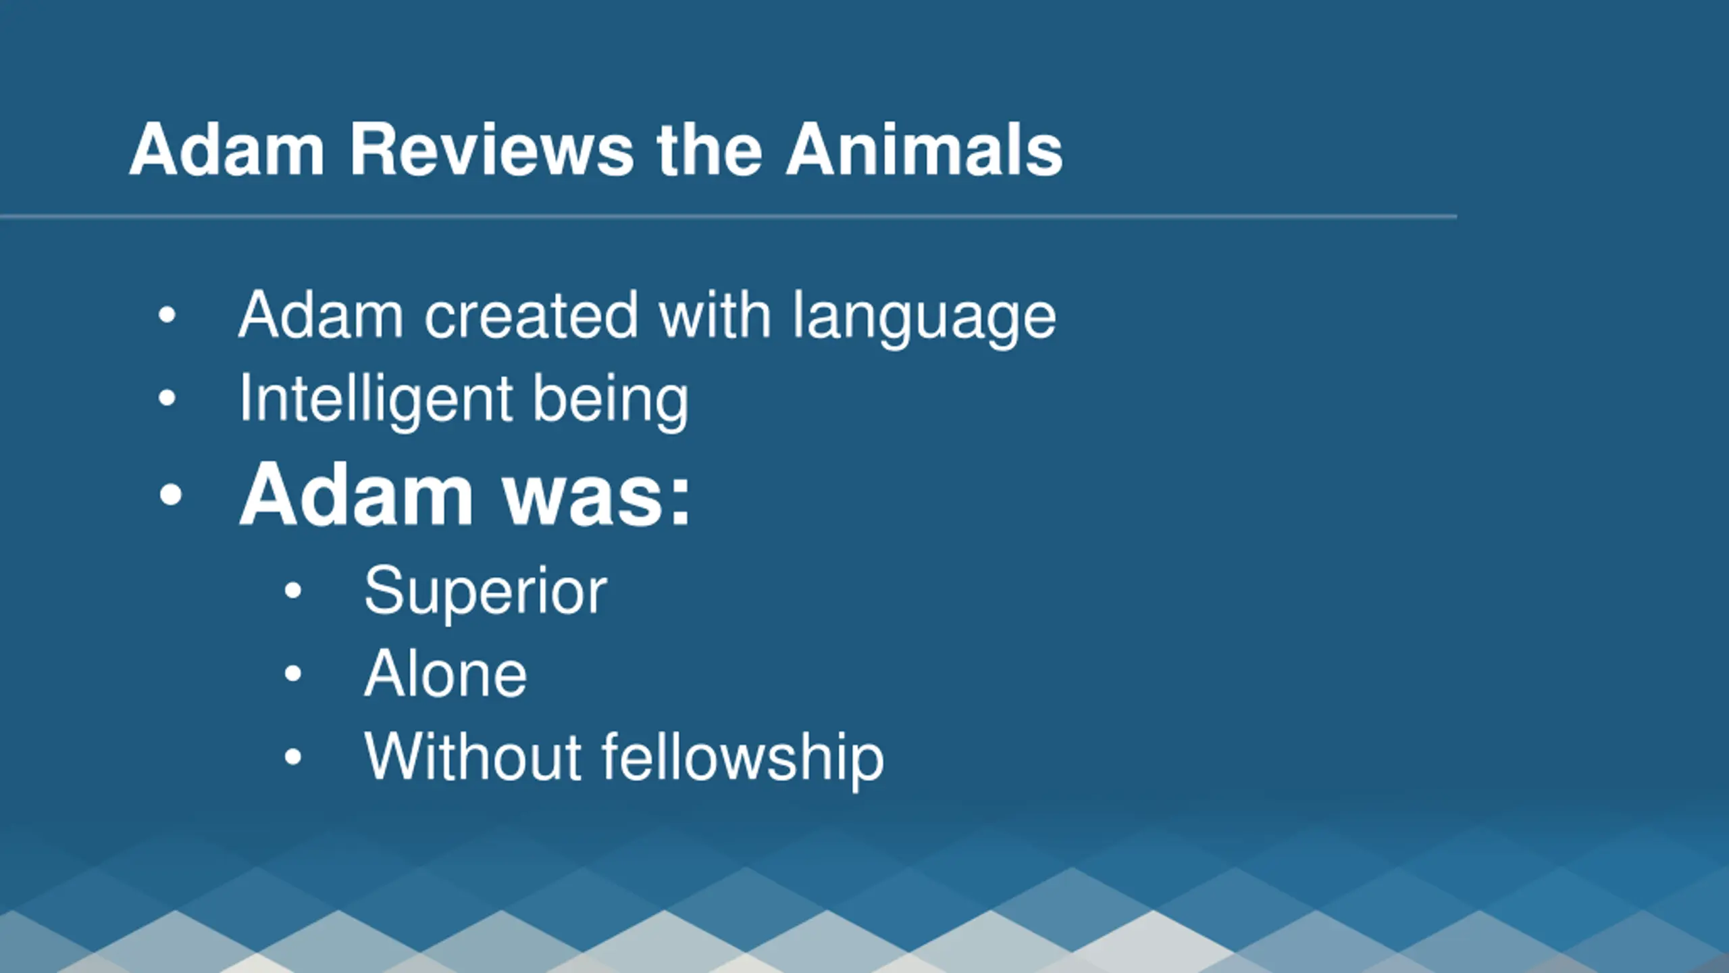Click the bullet dot before "Adam created"
This screenshot has width=1729, height=973.
click(167, 315)
